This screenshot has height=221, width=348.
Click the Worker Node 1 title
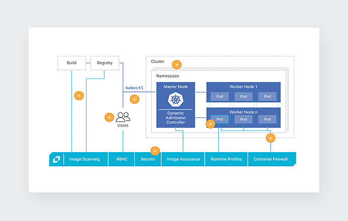[x=243, y=87]
